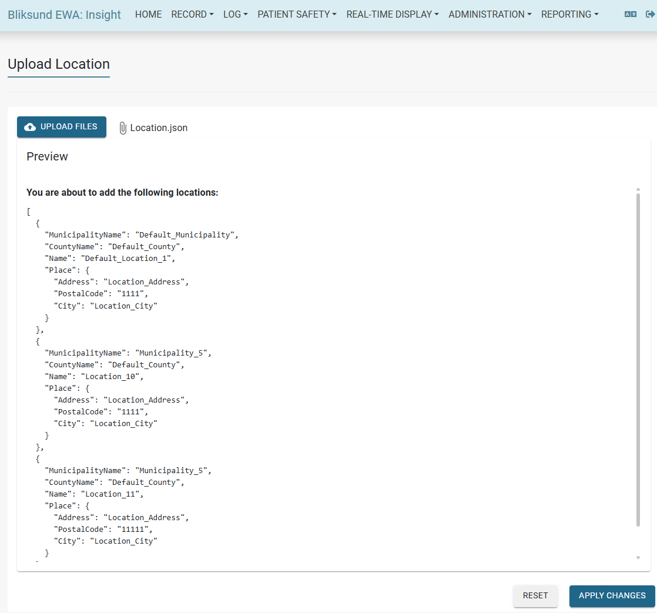Expand the PATIENT SAFETY dropdown
The image size is (657, 613).
click(x=297, y=15)
